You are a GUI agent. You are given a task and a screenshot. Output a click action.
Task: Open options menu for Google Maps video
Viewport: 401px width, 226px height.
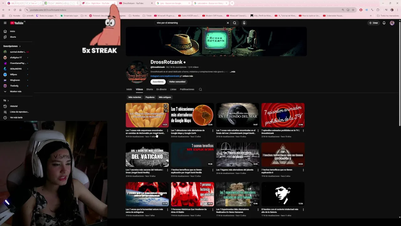coord(213,131)
